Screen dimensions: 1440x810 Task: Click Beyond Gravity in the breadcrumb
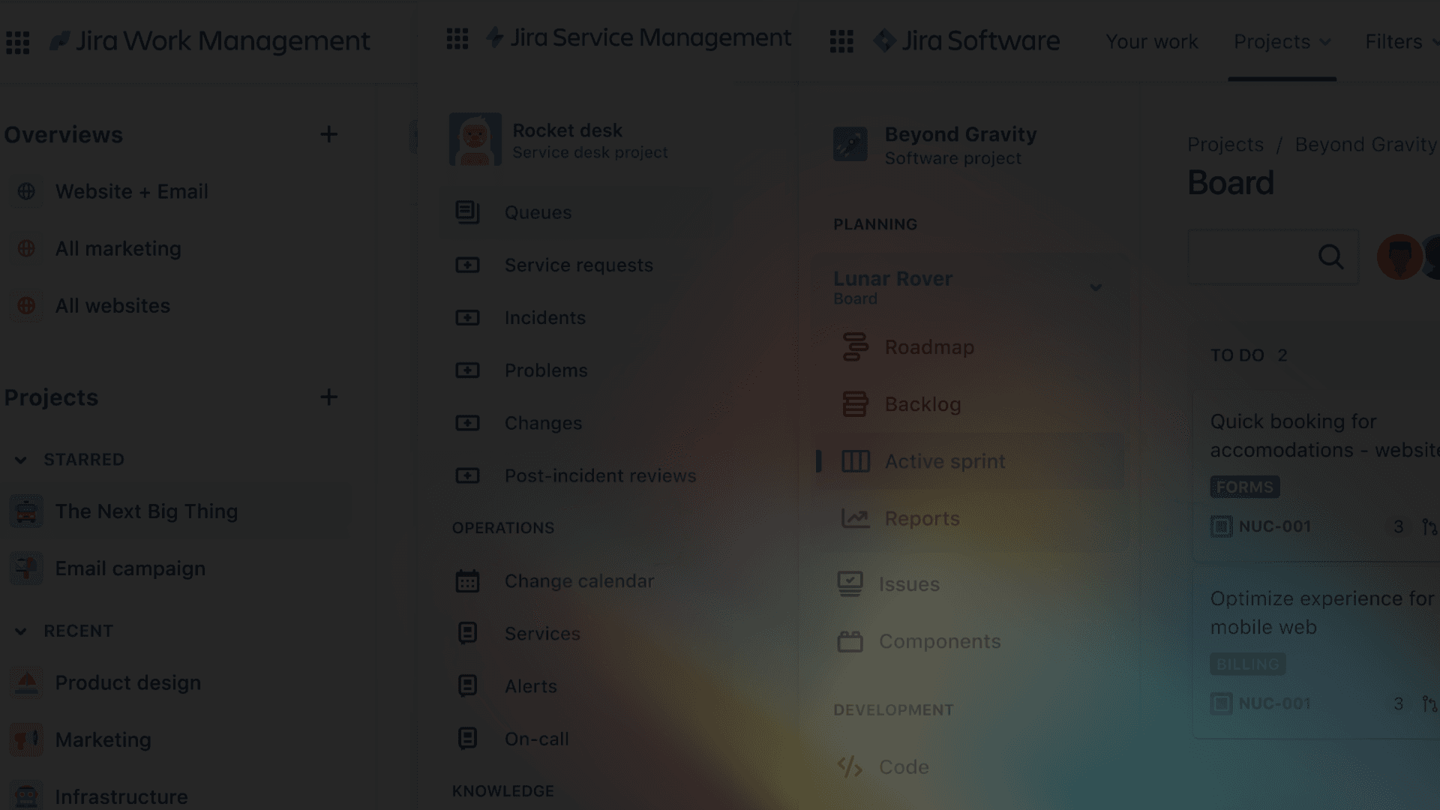1366,145
